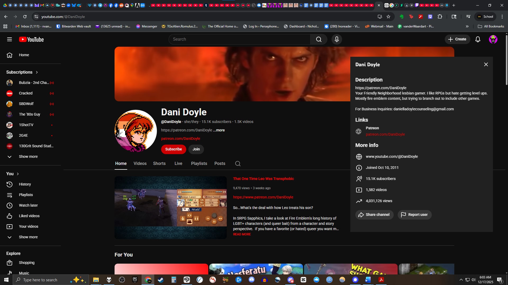This screenshot has width=508, height=285.
Task: Toggle the hamburger guide menu
Action: coord(10,39)
